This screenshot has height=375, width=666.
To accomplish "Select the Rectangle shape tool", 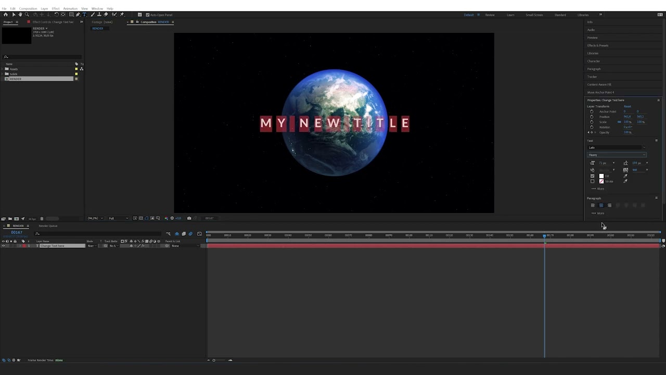I will (71, 15).
